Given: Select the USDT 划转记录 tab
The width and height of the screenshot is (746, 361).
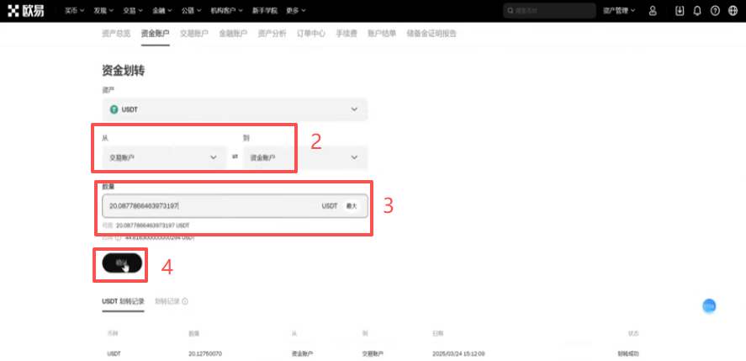Looking at the screenshot, I should [123, 301].
